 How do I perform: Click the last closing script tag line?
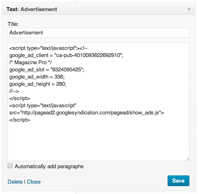(20, 120)
